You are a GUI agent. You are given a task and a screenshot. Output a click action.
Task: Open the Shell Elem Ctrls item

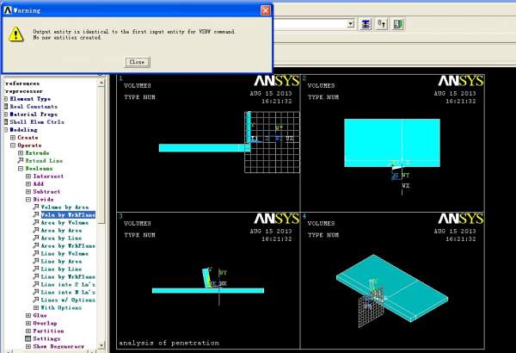click(36, 122)
